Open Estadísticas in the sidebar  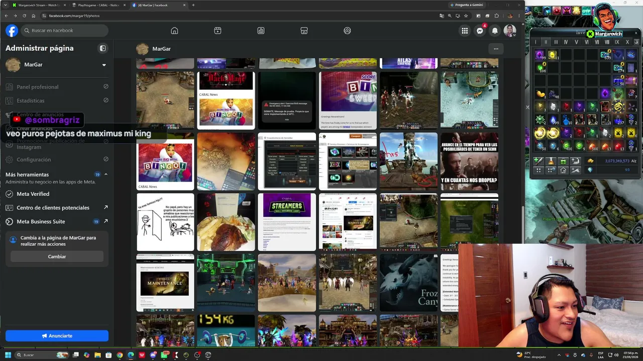coord(57,101)
